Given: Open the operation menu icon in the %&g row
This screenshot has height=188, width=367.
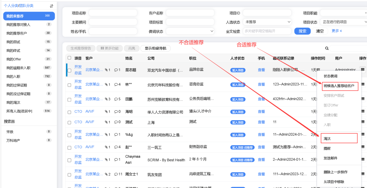Looking at the screenshot, I should 363,134.
